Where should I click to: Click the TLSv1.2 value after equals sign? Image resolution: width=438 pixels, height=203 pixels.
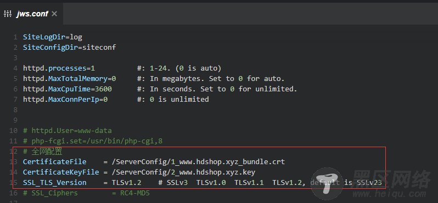(x=127, y=183)
